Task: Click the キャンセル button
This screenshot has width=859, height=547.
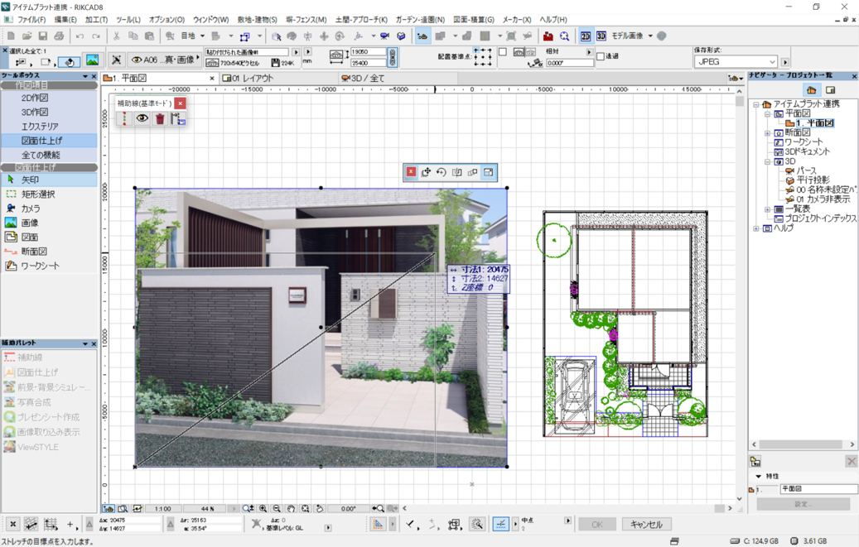Action: tap(646, 525)
